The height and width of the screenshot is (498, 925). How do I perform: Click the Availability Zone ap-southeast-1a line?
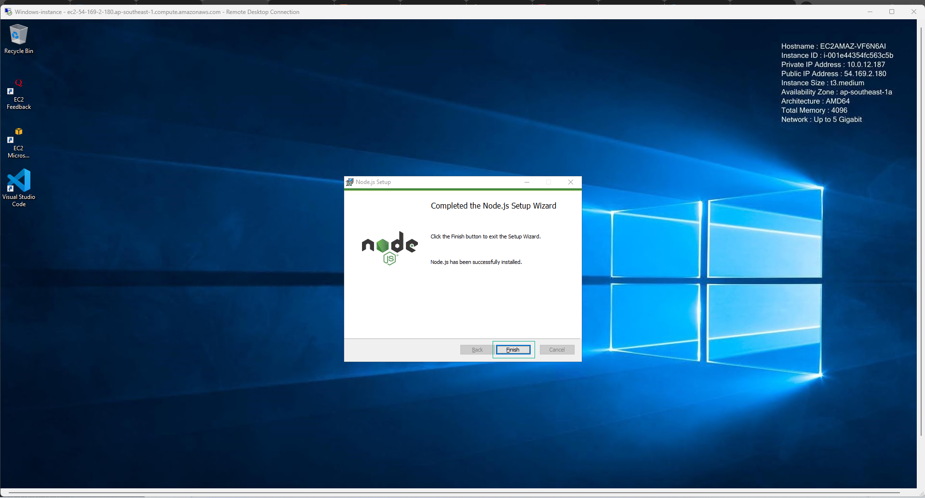pos(837,92)
